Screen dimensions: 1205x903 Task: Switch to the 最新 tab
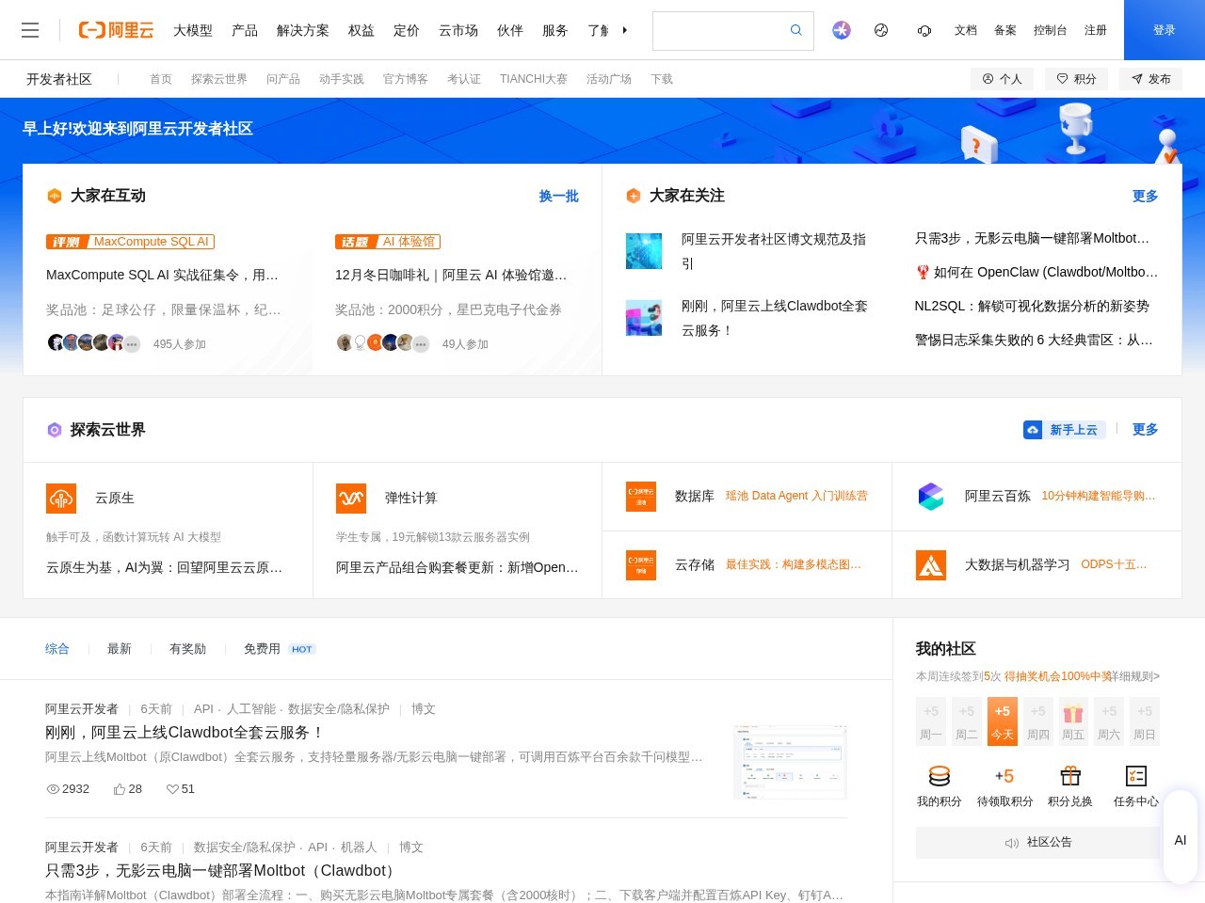tap(119, 649)
